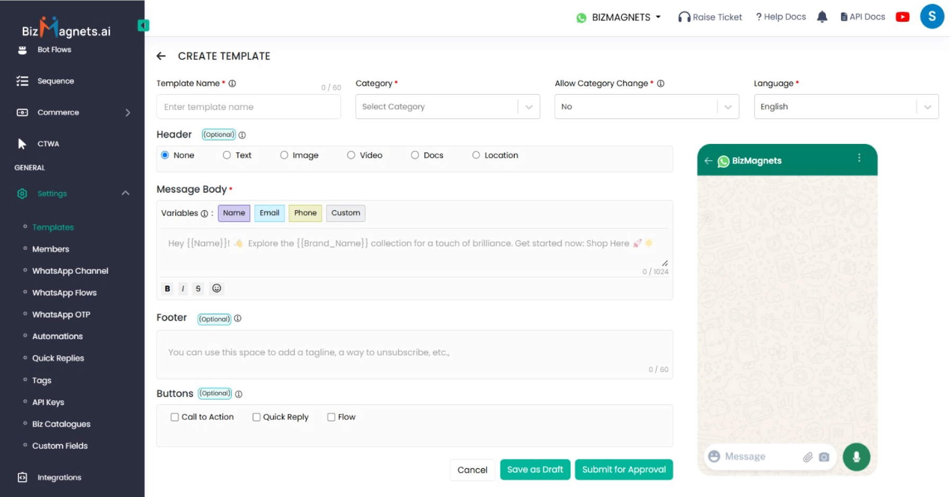Select the Text header option
Screen dimensions: 950x497
(227, 155)
